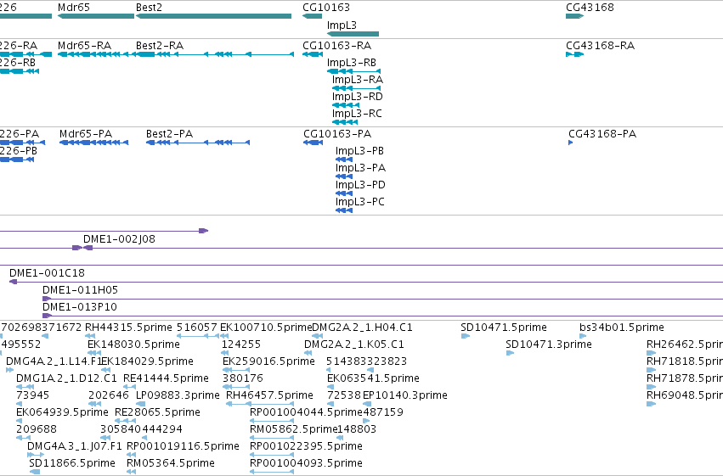Select the Best2 gene bar
This screenshot has height=476, width=723.
(213, 16)
